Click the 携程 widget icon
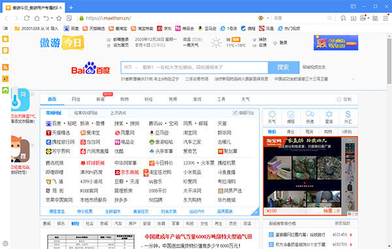Screen dimensions: 392x249 coord(291,117)
